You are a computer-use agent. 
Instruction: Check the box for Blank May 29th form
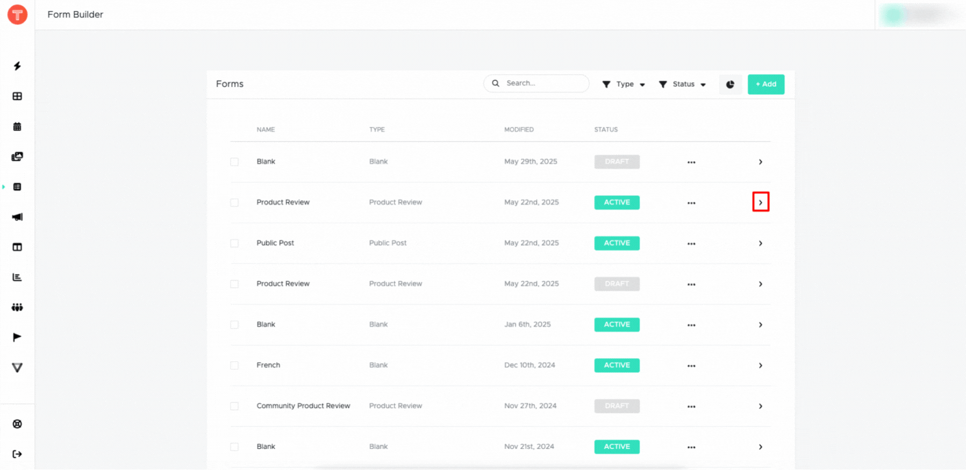234,162
